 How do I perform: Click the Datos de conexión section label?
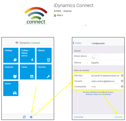coord(82,70)
